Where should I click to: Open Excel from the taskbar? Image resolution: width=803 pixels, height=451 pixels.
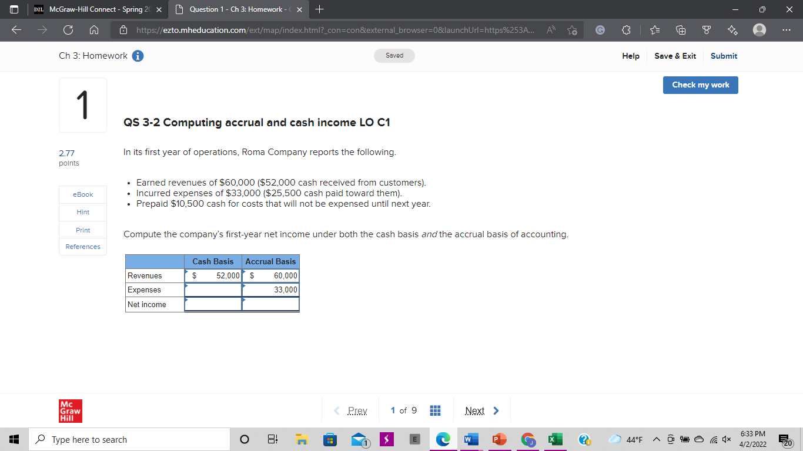pyautogui.click(x=554, y=439)
